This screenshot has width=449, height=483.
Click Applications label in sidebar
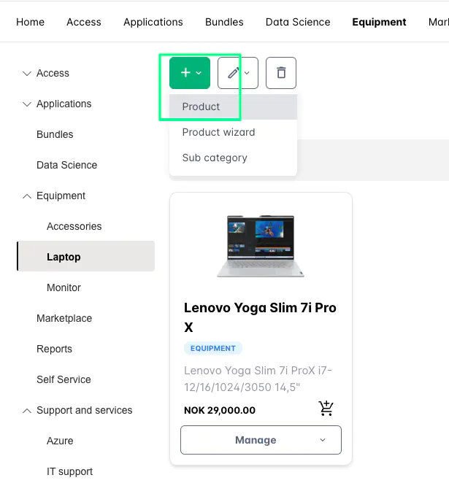(64, 104)
